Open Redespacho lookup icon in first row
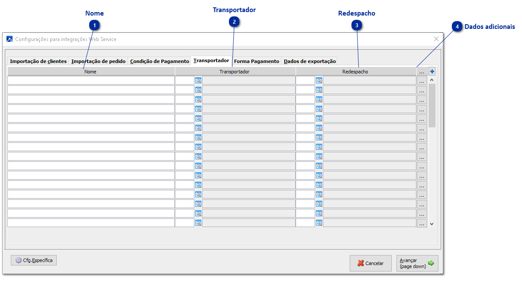522x281 pixels. [x=319, y=80]
